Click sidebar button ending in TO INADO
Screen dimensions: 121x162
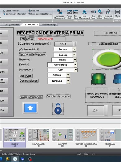(x=4, y=81)
